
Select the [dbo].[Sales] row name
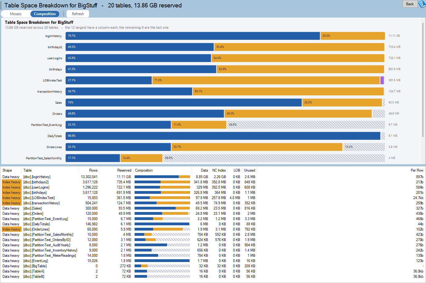pos(32,208)
